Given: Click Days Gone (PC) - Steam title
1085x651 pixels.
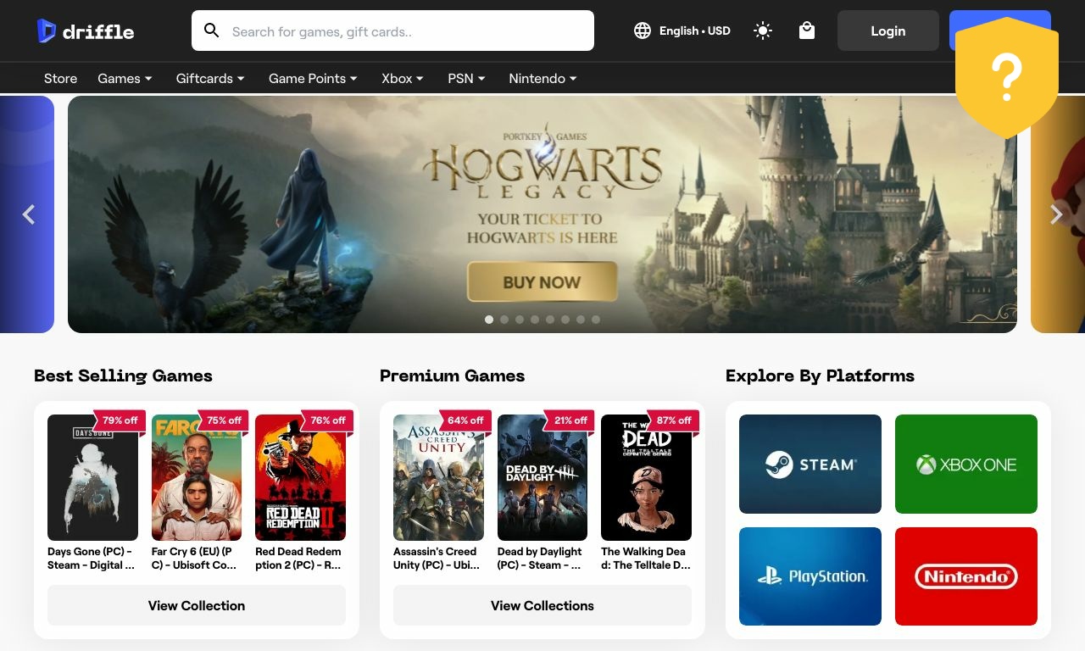Looking at the screenshot, I should pyautogui.click(x=92, y=558).
